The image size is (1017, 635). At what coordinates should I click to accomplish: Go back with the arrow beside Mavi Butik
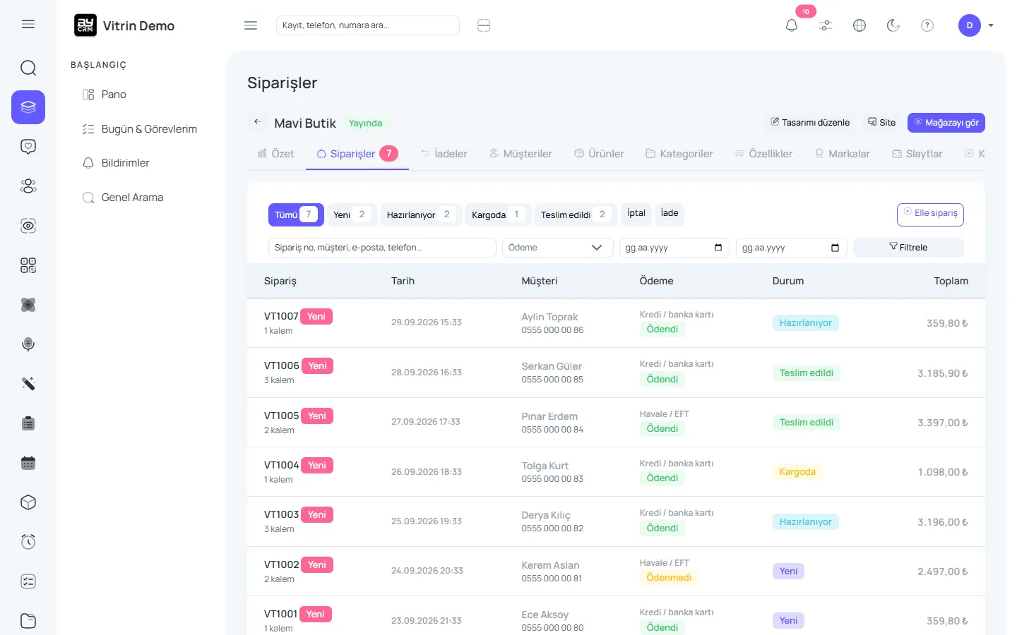pyautogui.click(x=258, y=122)
